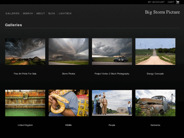Viewport: 184px width, 138px height.
Task: Click the Galleries page heading
Action: point(13,25)
